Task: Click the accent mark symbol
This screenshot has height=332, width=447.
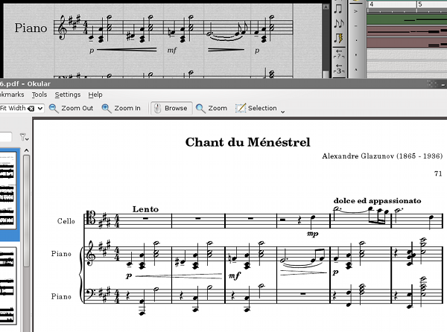Action: [x=355, y=11]
